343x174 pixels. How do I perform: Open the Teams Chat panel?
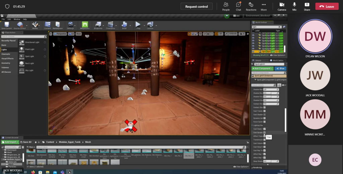click(238, 6)
